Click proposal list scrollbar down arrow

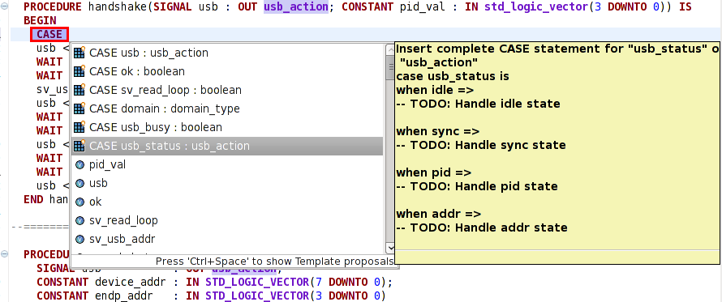click(x=389, y=248)
